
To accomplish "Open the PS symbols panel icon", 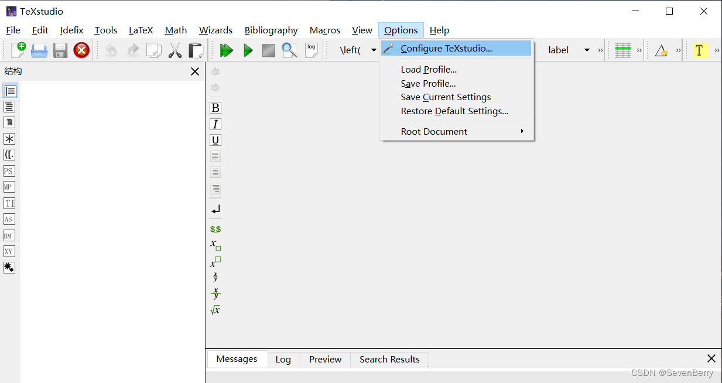I will [9, 171].
